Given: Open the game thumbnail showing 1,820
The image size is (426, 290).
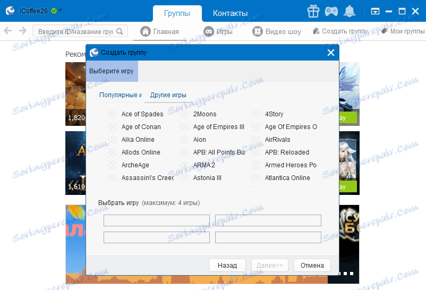Looking at the screenshot, I should tap(75, 94).
